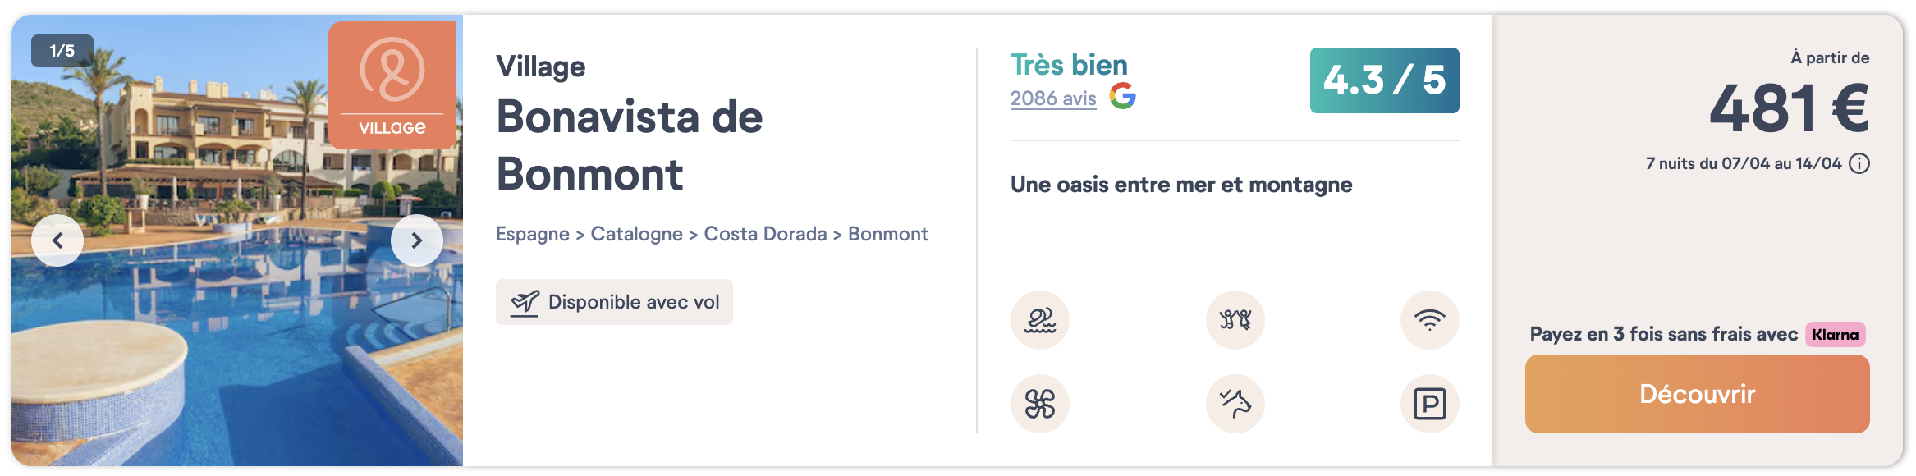Show the next photo with right arrow
Screen dimensions: 1916x476
[x=417, y=240]
